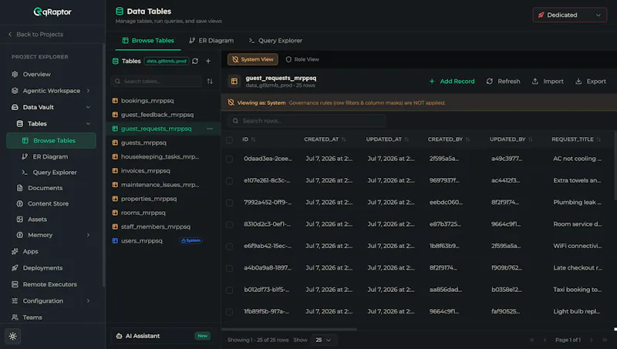617x349 pixels.
Task: Expand the Memory section chevron
Action: [88, 235]
